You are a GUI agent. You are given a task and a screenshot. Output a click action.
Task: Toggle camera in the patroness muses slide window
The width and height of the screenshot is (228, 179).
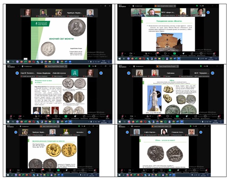[20, 117]
